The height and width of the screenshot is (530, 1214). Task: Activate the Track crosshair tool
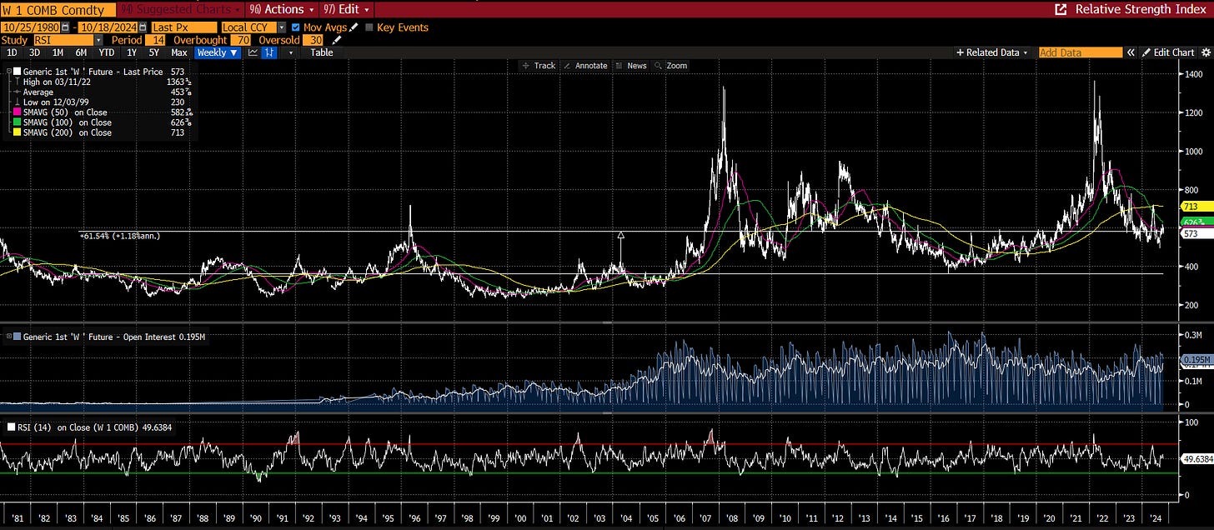click(x=539, y=66)
